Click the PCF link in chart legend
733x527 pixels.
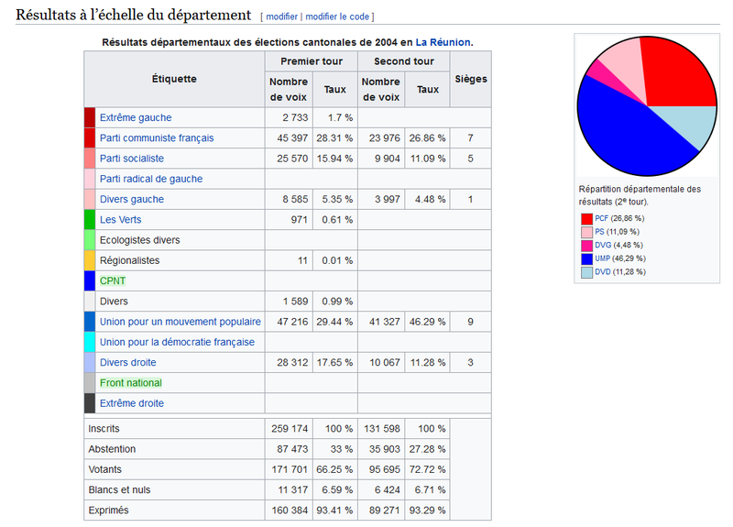(602, 218)
